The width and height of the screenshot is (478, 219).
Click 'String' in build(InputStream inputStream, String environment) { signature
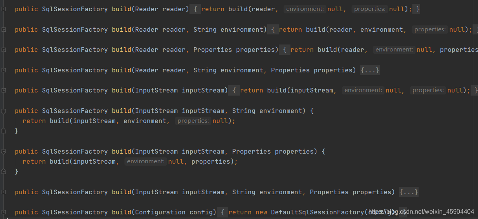coord(244,111)
